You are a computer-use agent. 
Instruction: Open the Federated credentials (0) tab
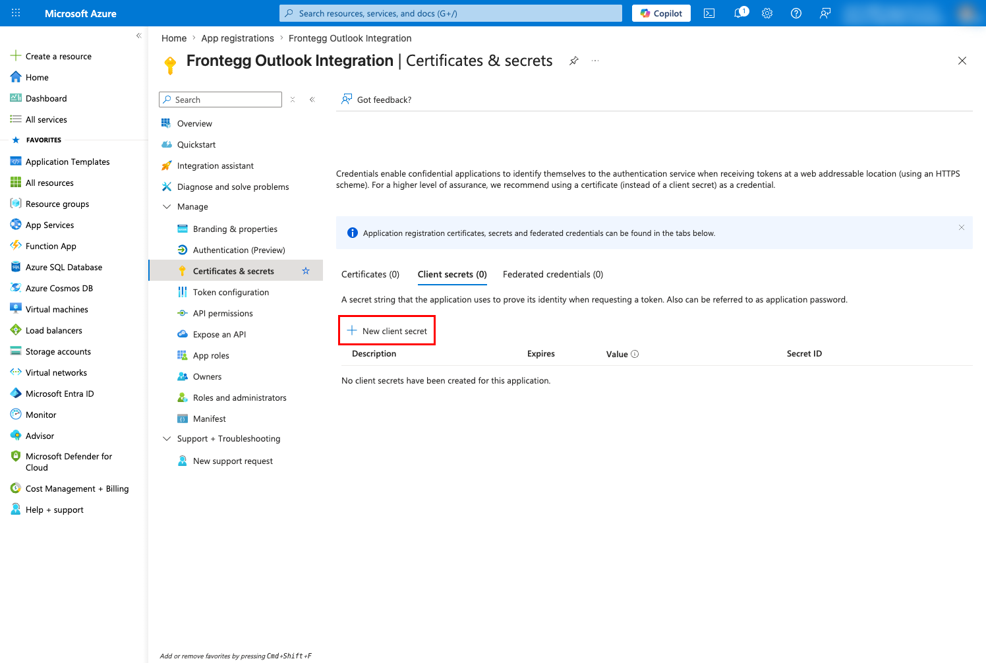(553, 274)
